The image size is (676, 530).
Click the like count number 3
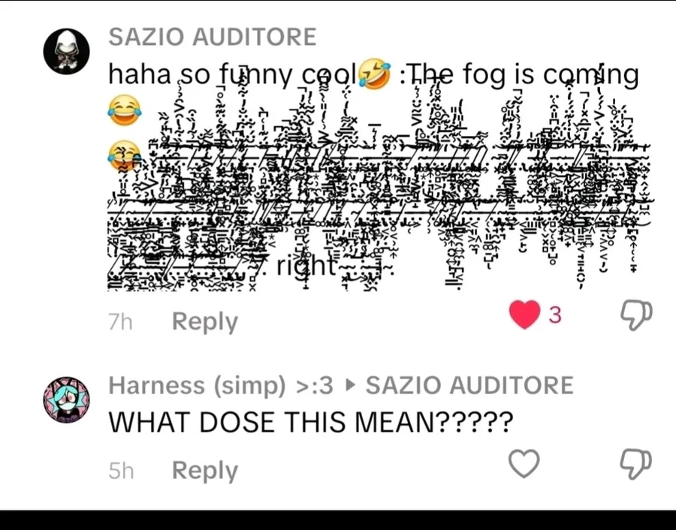pos(555,315)
